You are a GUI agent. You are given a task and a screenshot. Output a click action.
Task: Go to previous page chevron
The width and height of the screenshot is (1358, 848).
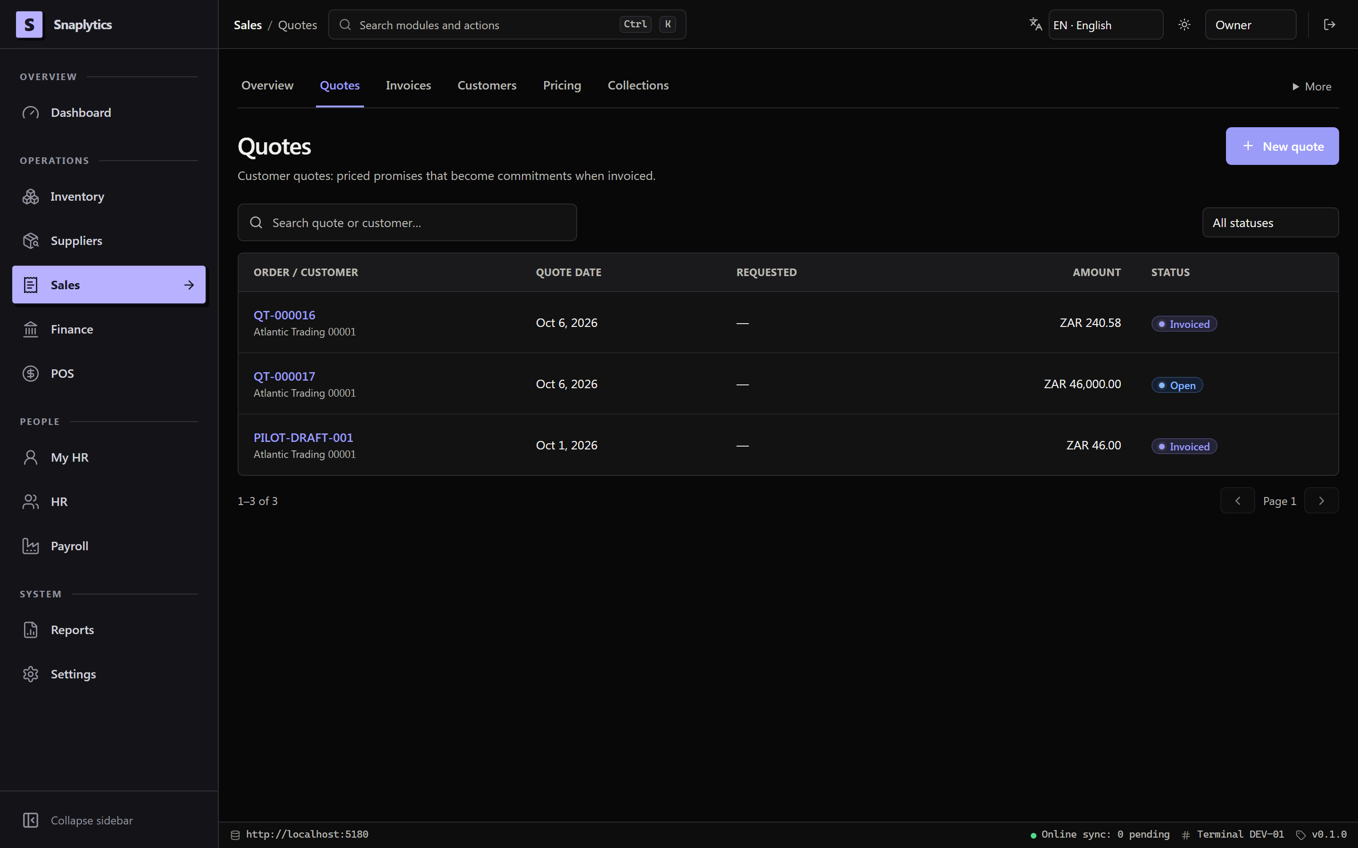coord(1237,501)
